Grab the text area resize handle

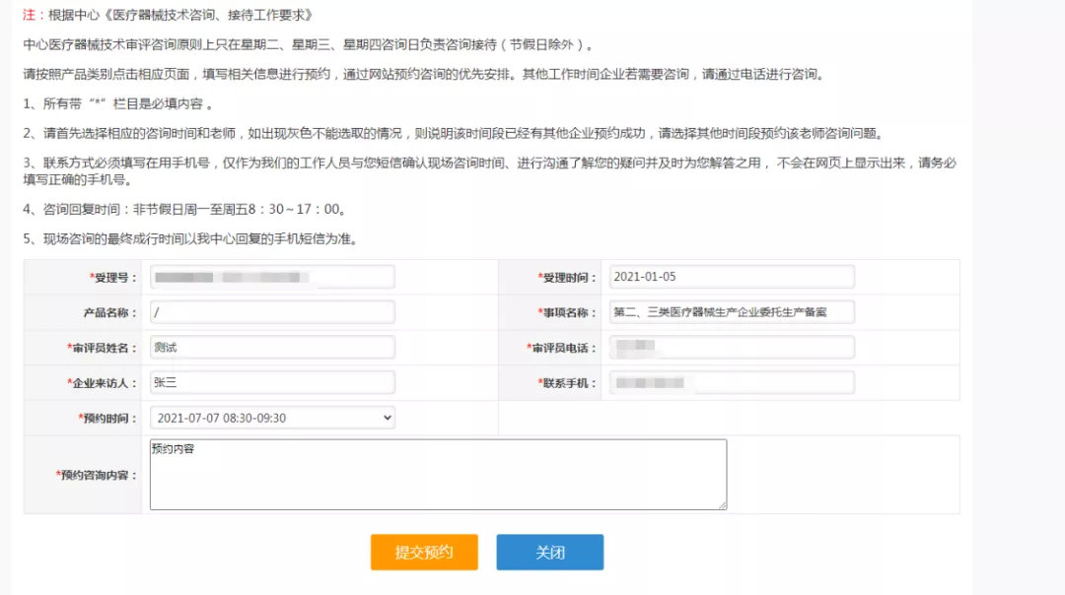point(722,504)
